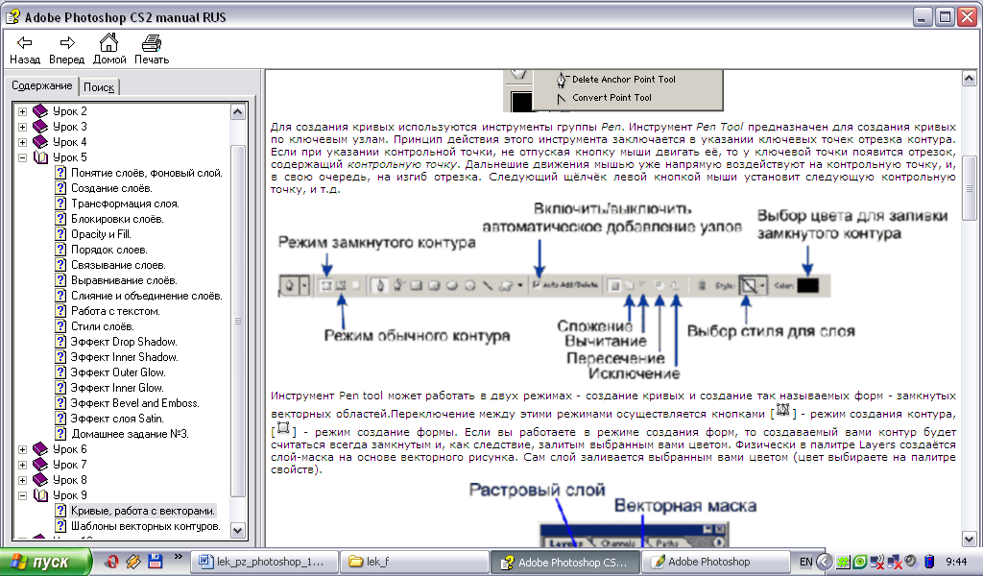Open topic Понятие слоёв, фоновый слой

click(147, 173)
